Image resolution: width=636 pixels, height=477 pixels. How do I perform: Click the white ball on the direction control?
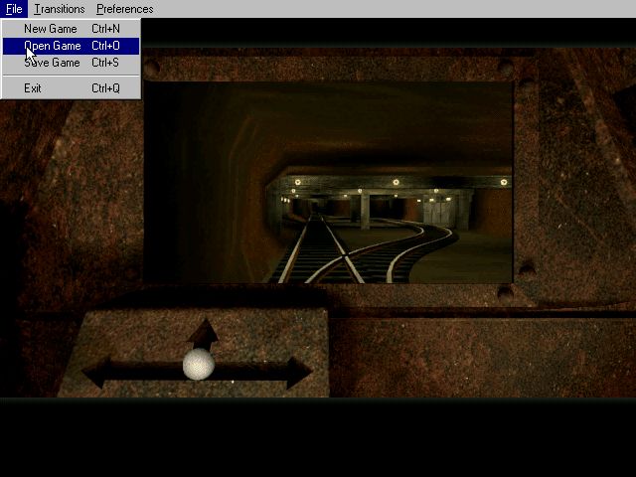[x=199, y=365]
